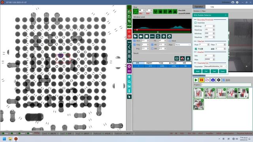Pause inspection with the yellow pause button

tap(202, 80)
